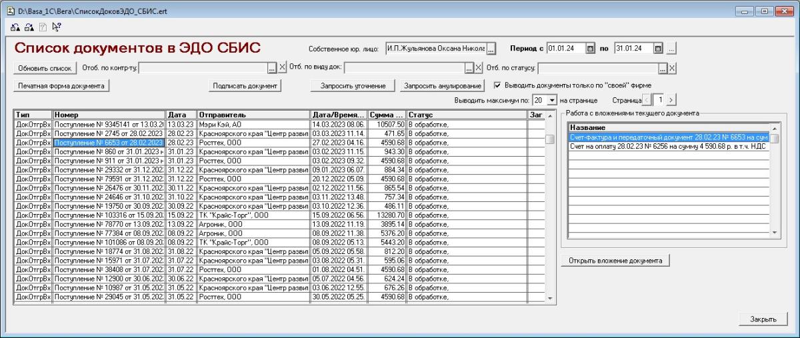Clear the counterparty filter with its X button
Screen dimensions: 800x338
[x=282, y=67]
